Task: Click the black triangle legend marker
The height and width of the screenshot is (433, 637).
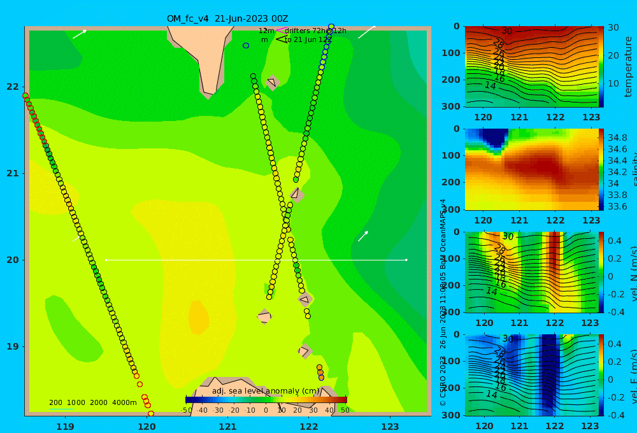Action: point(281,39)
